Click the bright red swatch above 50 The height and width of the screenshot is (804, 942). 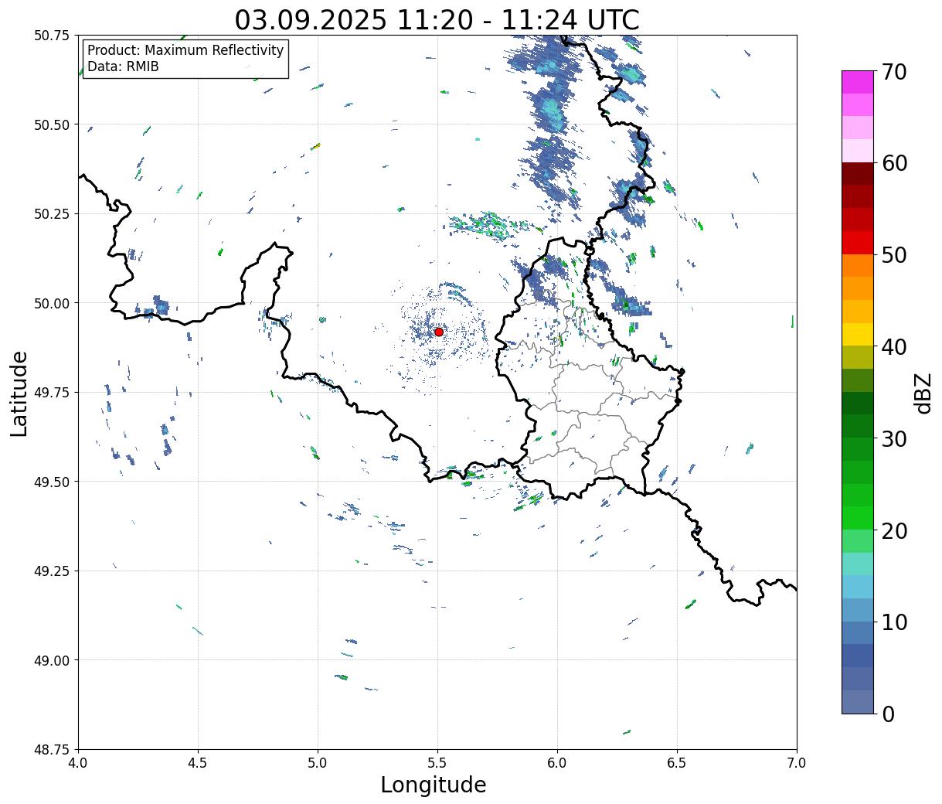858,243
